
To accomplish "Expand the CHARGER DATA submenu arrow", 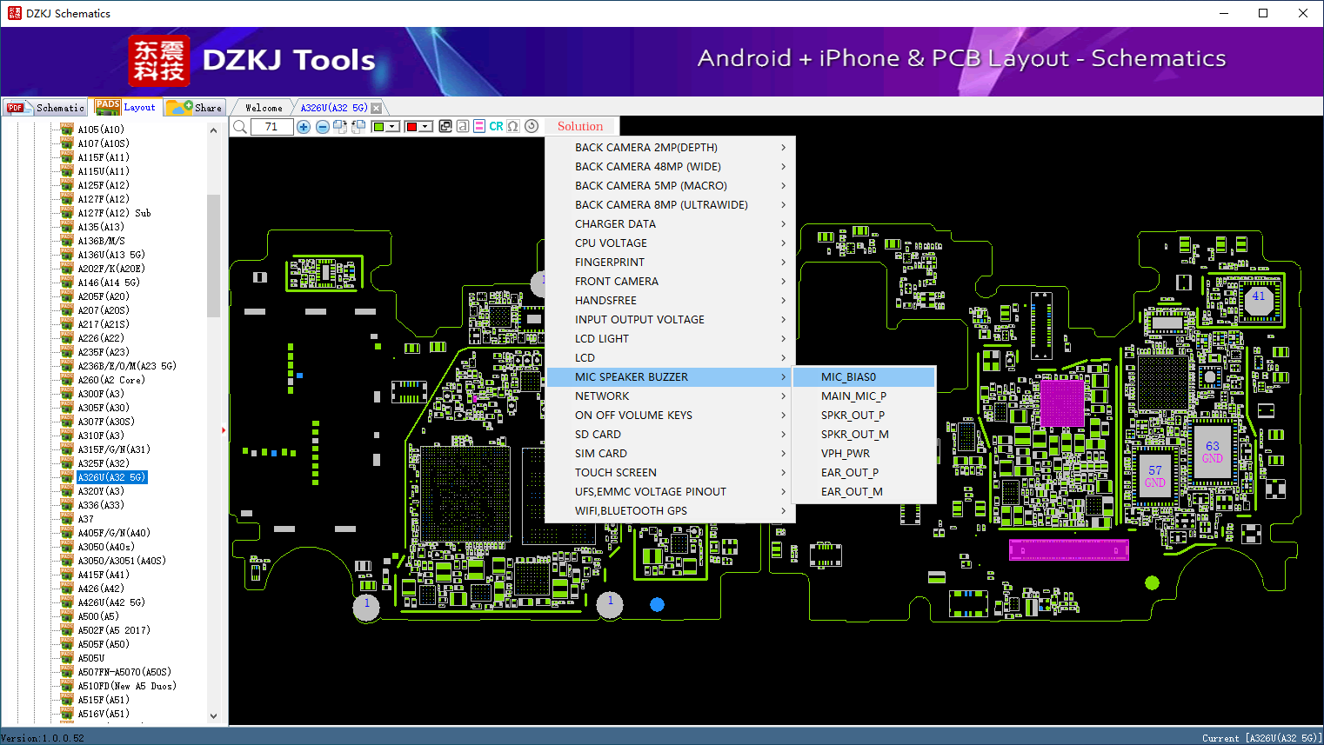I will 783,224.
